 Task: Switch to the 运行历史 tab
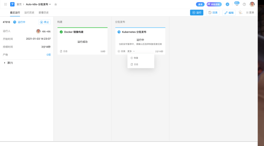(x=29, y=12)
